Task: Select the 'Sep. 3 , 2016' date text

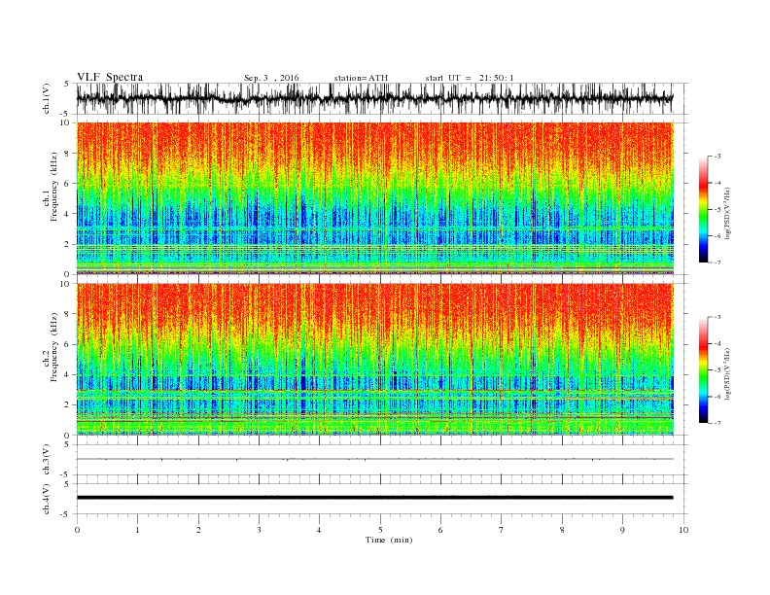Action: coord(271,78)
